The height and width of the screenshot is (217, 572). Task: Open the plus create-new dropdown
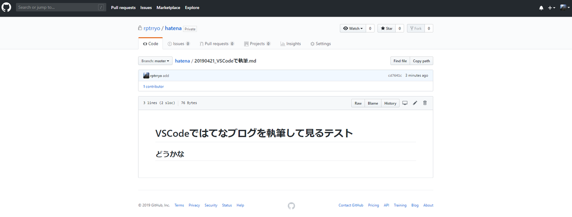(552, 8)
